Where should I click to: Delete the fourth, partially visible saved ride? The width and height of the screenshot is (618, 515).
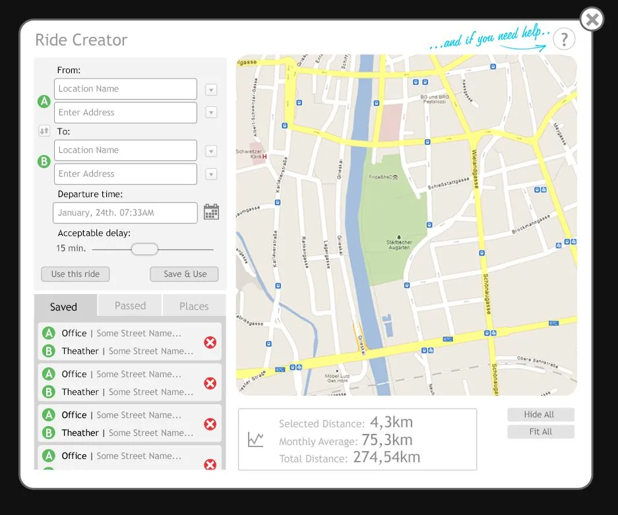click(x=210, y=464)
